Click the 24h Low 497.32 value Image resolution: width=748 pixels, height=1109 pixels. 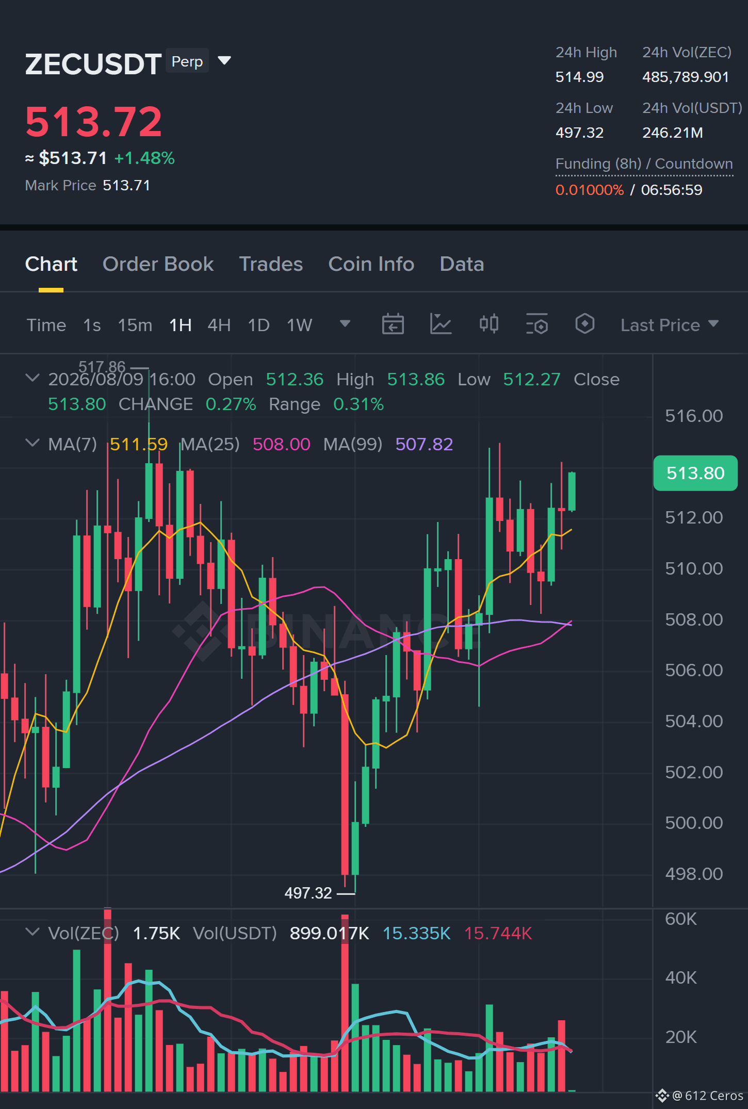579,133
